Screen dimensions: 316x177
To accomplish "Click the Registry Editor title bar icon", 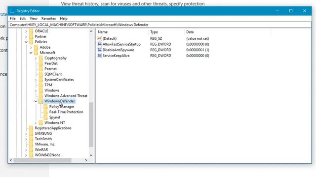I will pyautogui.click(x=12, y=11).
